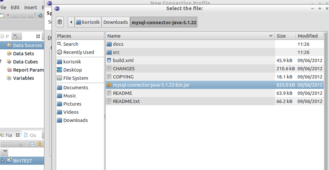Sort files by Name column

[190, 36]
